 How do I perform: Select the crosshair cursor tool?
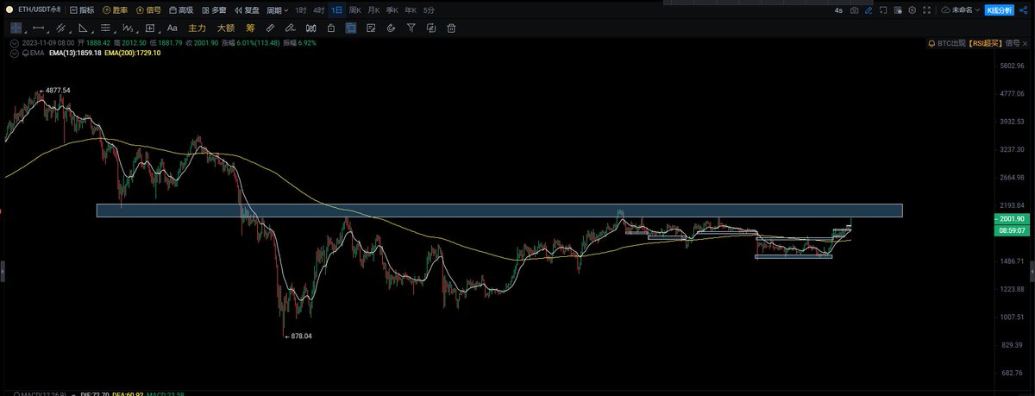tap(16, 28)
